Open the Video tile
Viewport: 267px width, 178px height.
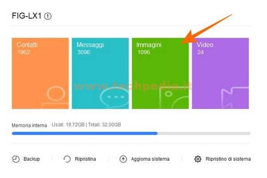tap(220, 73)
